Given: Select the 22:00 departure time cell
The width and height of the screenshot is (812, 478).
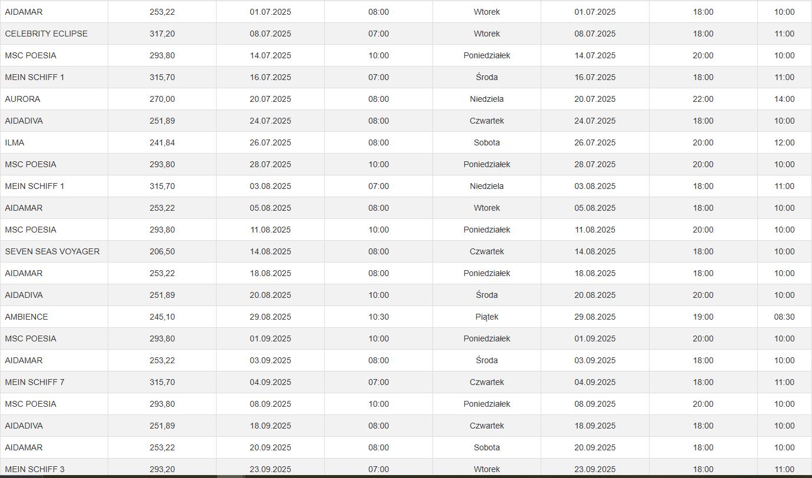Looking at the screenshot, I should [703, 99].
